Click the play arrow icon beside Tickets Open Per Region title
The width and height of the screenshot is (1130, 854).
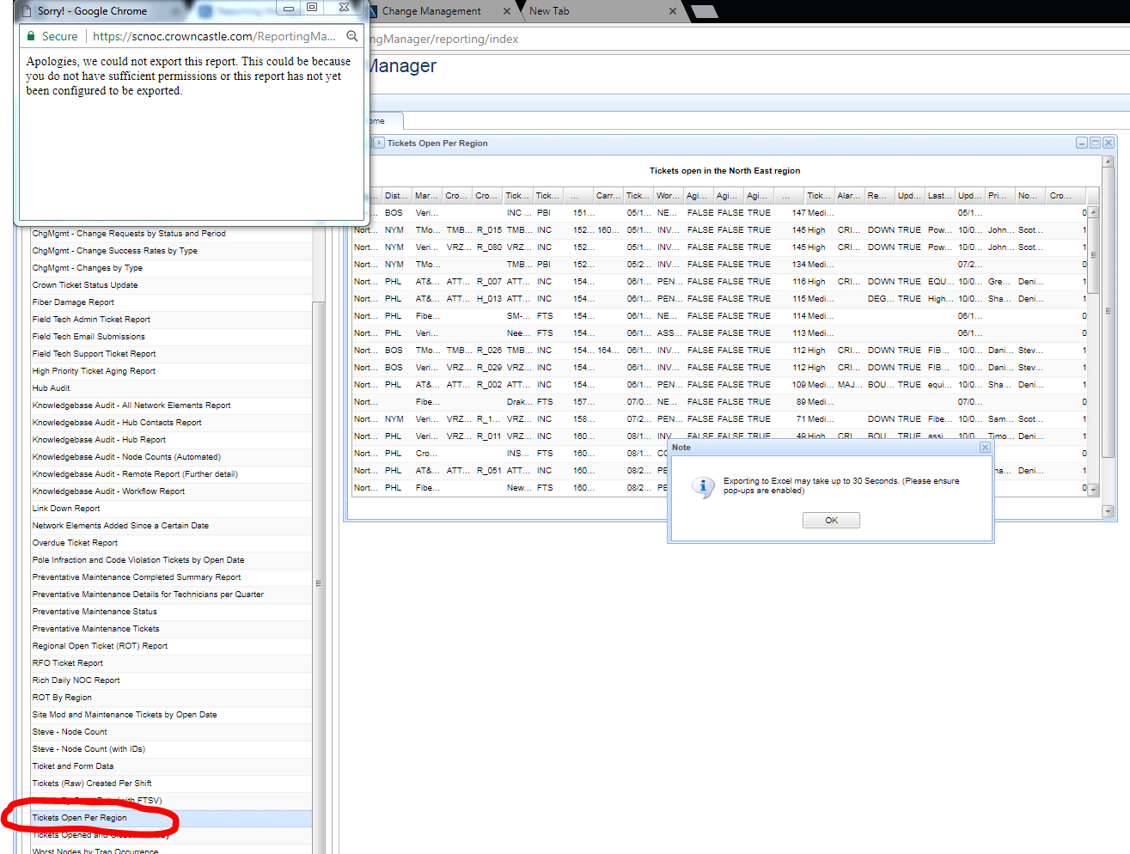coord(379,143)
